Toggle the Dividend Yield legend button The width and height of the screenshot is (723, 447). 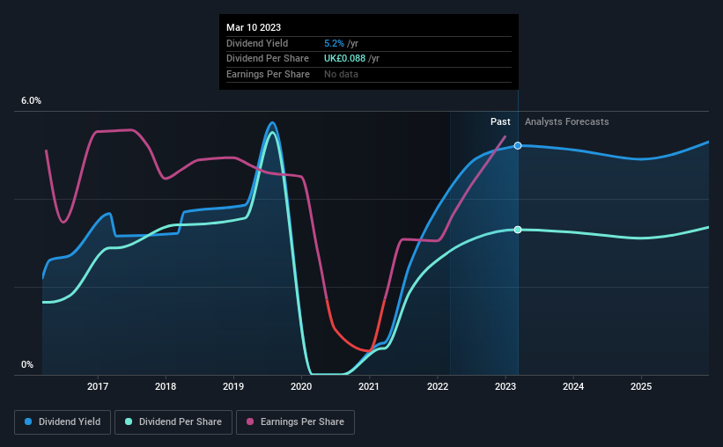(63, 422)
